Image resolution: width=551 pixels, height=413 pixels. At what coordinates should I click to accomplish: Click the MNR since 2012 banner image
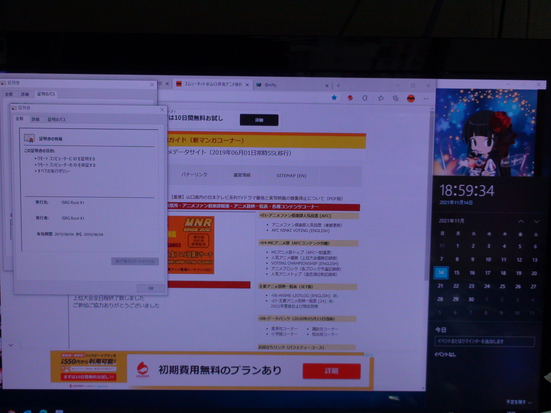tap(190, 245)
